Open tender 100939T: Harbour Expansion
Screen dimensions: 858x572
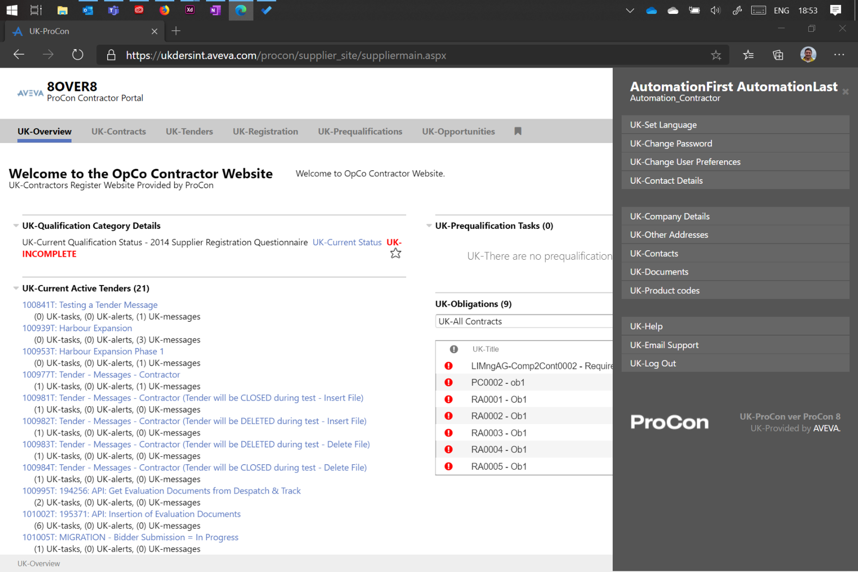point(77,328)
